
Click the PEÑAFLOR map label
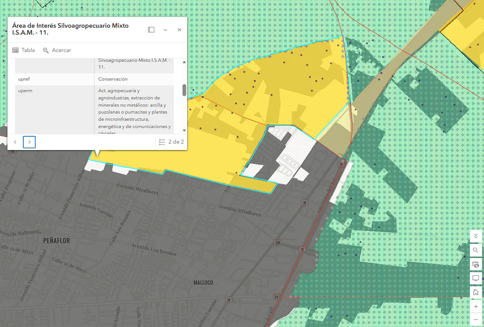[x=56, y=241]
